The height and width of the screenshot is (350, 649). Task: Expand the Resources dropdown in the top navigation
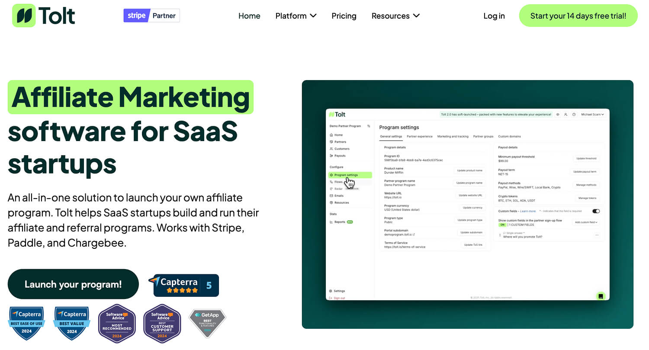(395, 16)
